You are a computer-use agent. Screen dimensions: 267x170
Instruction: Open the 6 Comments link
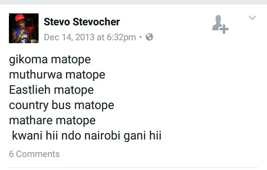[x=34, y=154]
